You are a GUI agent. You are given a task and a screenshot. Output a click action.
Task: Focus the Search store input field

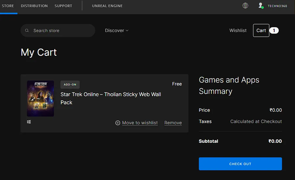(x=60, y=30)
